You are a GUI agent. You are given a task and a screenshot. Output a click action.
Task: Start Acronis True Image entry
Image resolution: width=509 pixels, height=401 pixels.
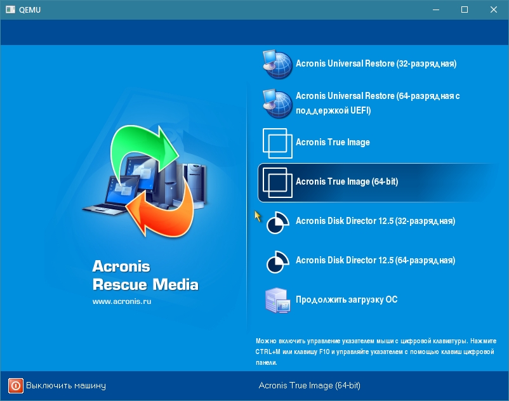pyautogui.click(x=333, y=142)
